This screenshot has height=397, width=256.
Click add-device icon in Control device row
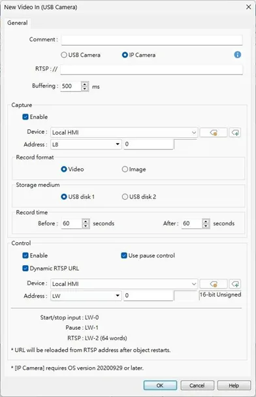point(235,284)
